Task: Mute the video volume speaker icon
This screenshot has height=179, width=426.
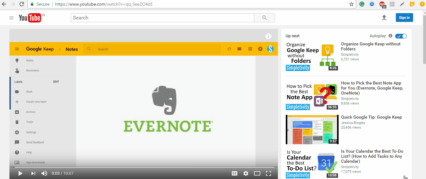Action: coord(44,173)
